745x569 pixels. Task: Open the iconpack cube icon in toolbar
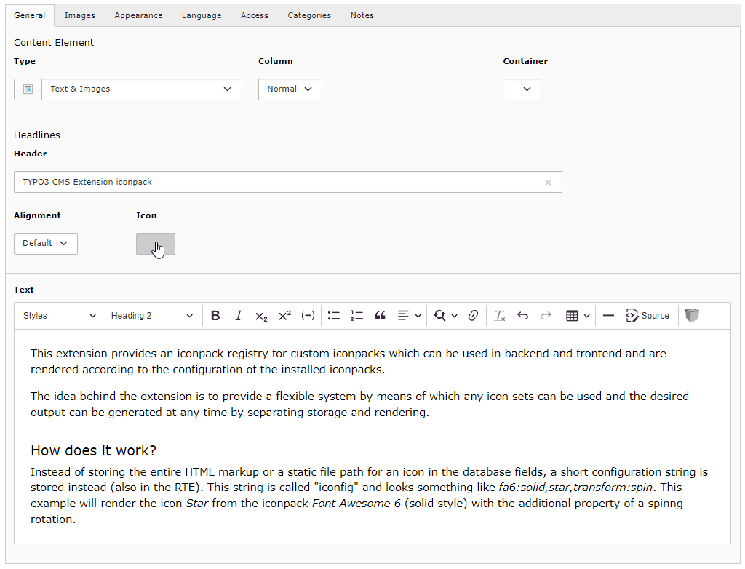pyautogui.click(x=692, y=316)
